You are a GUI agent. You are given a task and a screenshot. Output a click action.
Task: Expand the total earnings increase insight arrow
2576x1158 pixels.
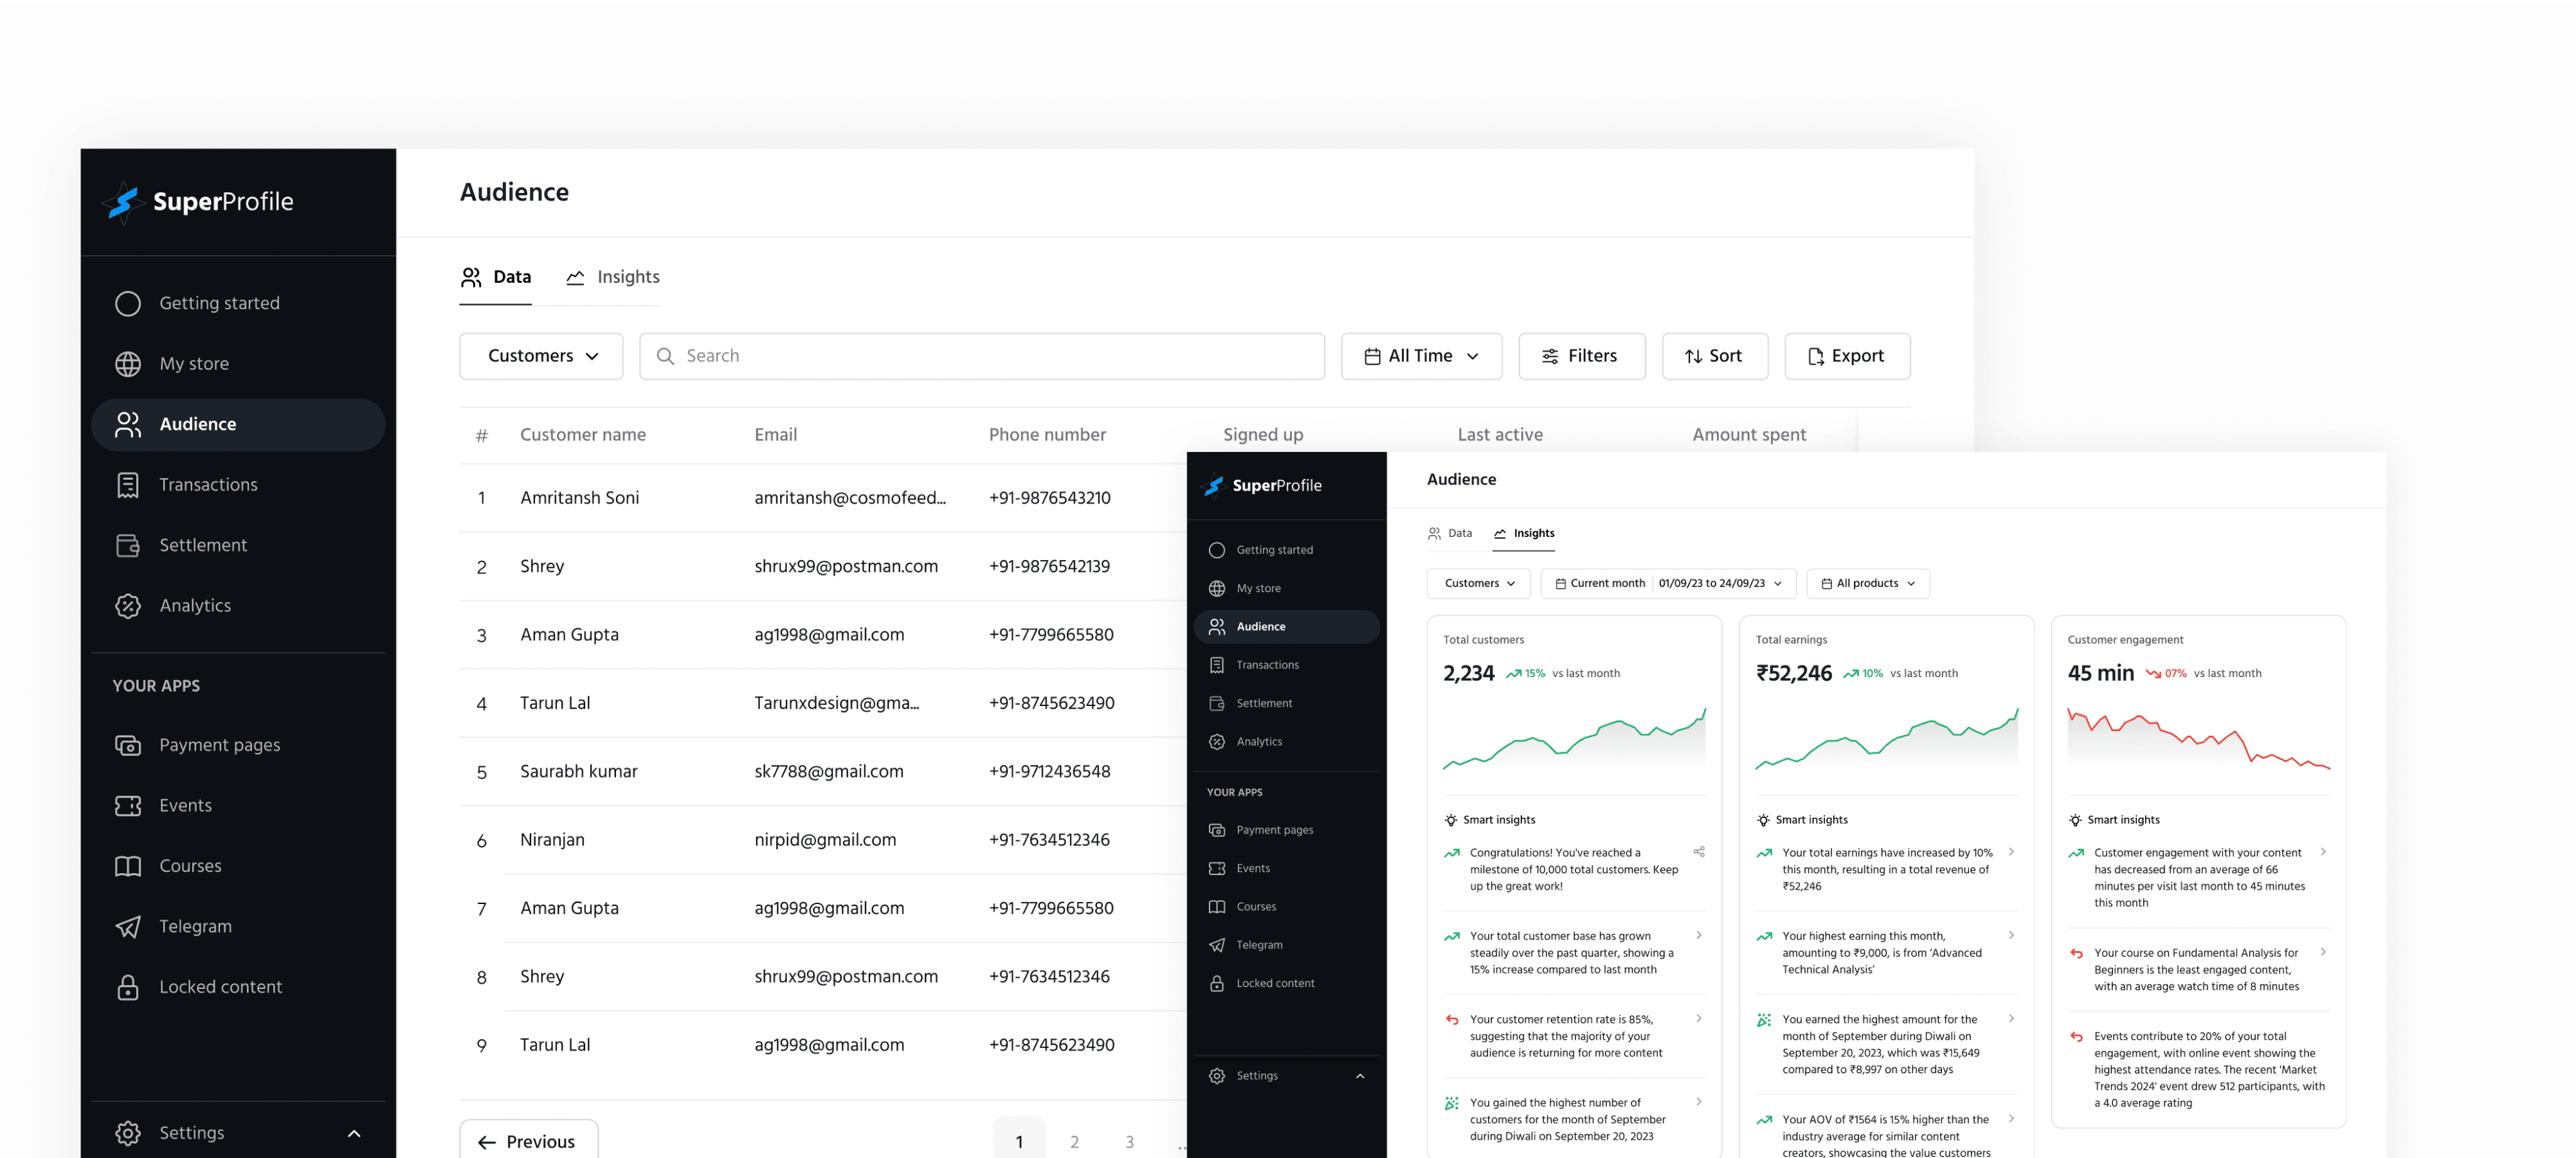pyautogui.click(x=2011, y=852)
